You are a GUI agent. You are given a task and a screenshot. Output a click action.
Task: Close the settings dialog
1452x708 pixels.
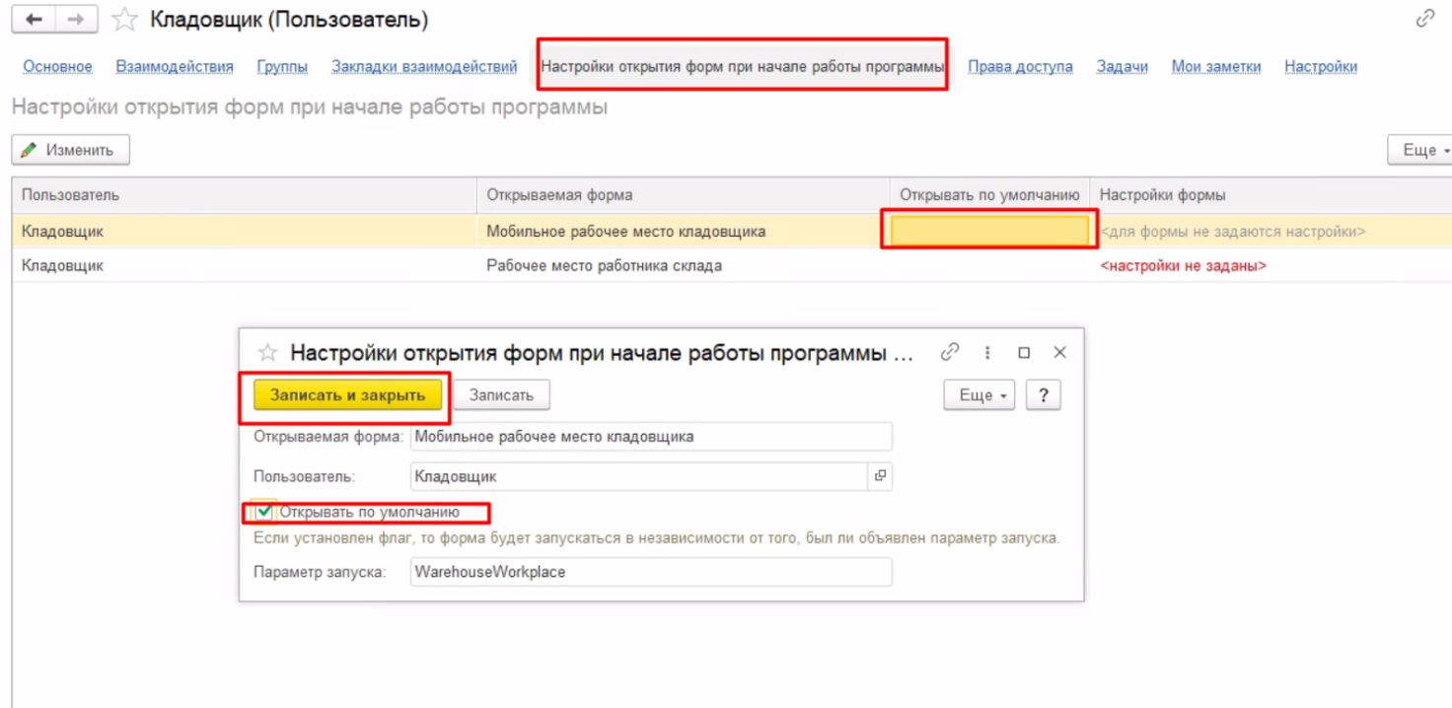click(1059, 352)
